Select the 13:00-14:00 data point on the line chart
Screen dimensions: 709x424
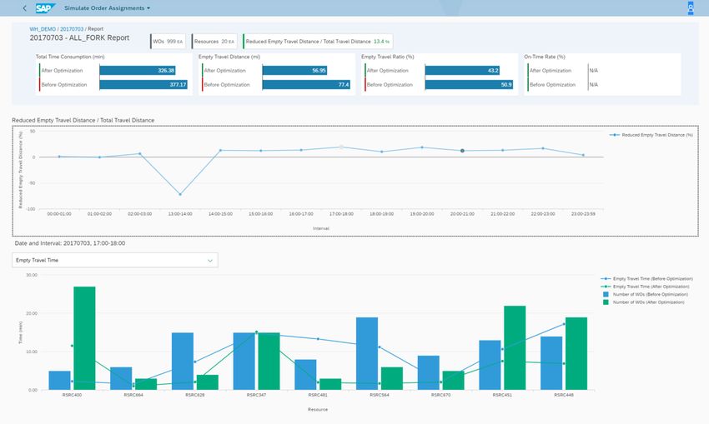tap(180, 194)
